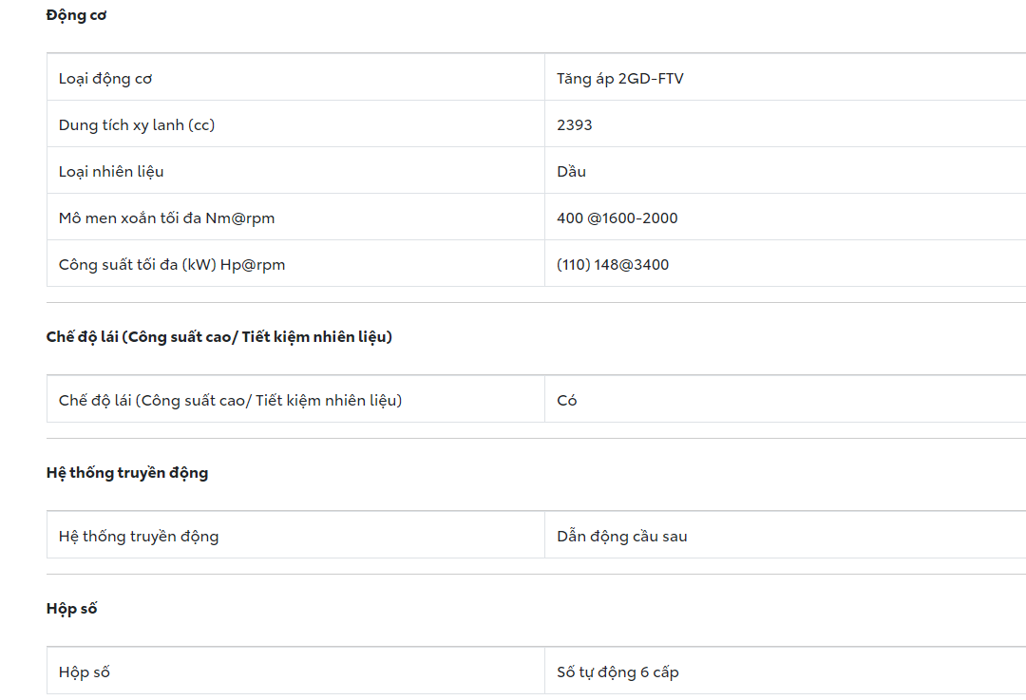Select the Loại nhiên liệu row label
This screenshot has height=700, width=1026.
click(x=111, y=171)
